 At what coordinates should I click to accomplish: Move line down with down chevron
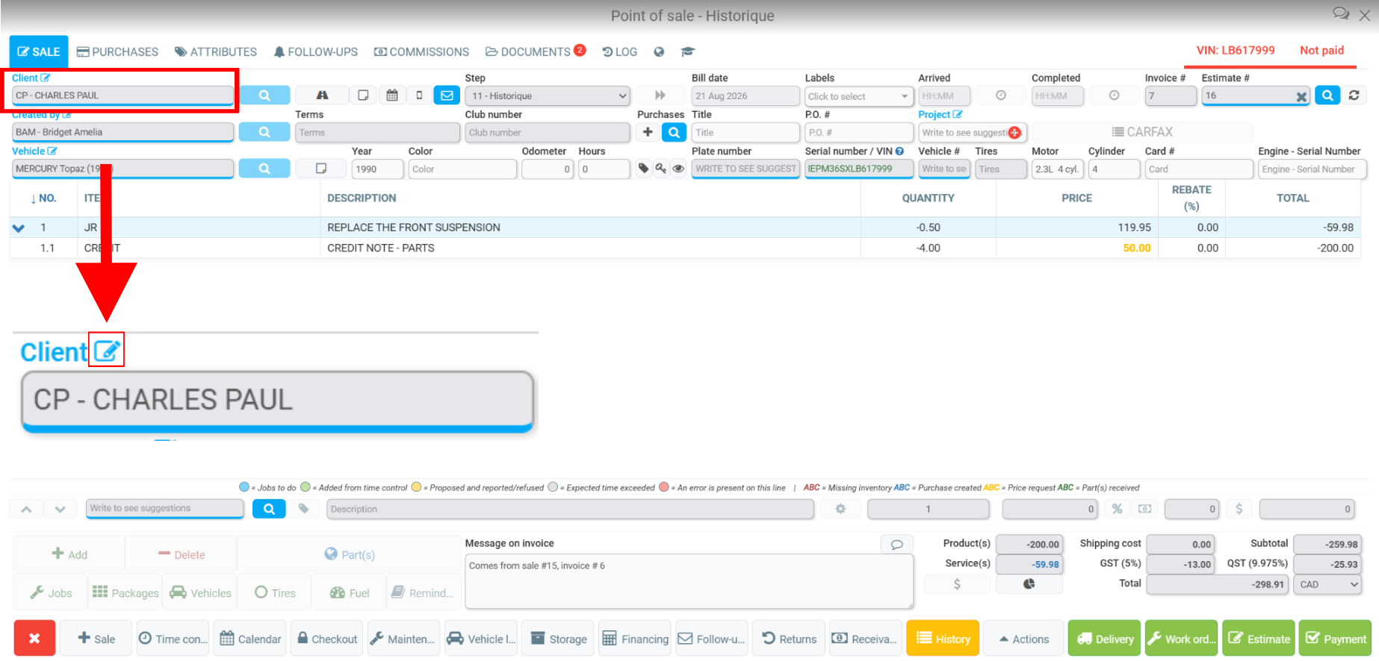[x=61, y=509]
